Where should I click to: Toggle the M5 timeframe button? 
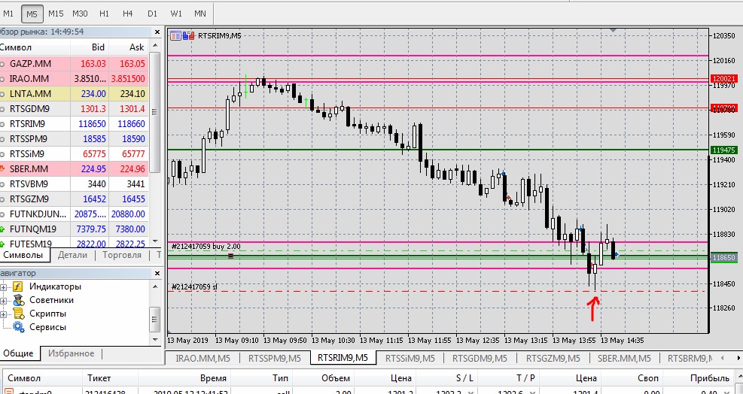[x=32, y=14]
